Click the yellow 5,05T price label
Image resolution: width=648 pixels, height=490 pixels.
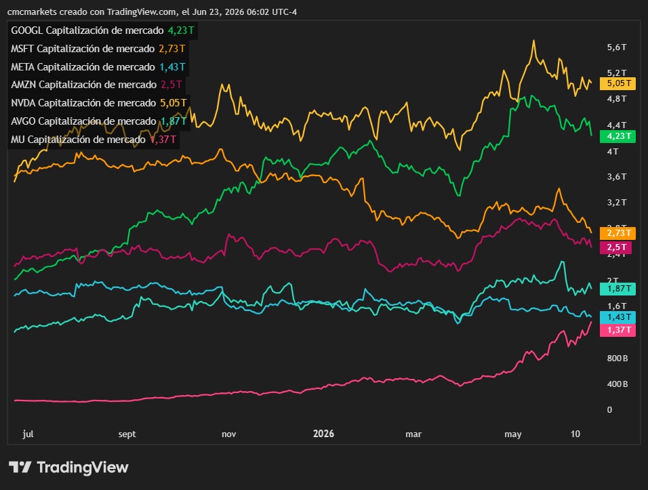[617, 83]
